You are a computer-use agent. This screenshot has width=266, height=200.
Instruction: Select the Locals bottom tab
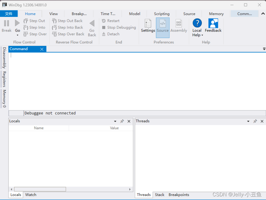point(16,195)
